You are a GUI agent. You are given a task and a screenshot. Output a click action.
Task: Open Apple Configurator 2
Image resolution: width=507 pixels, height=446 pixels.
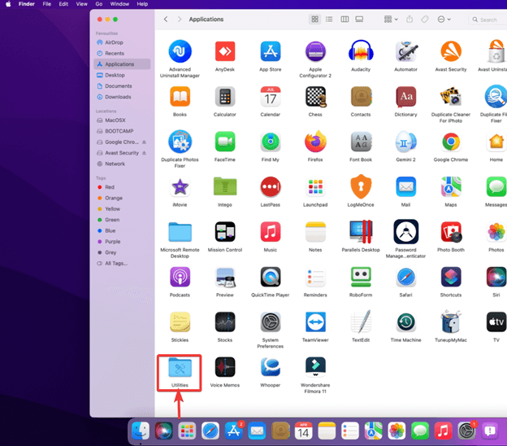315,51
